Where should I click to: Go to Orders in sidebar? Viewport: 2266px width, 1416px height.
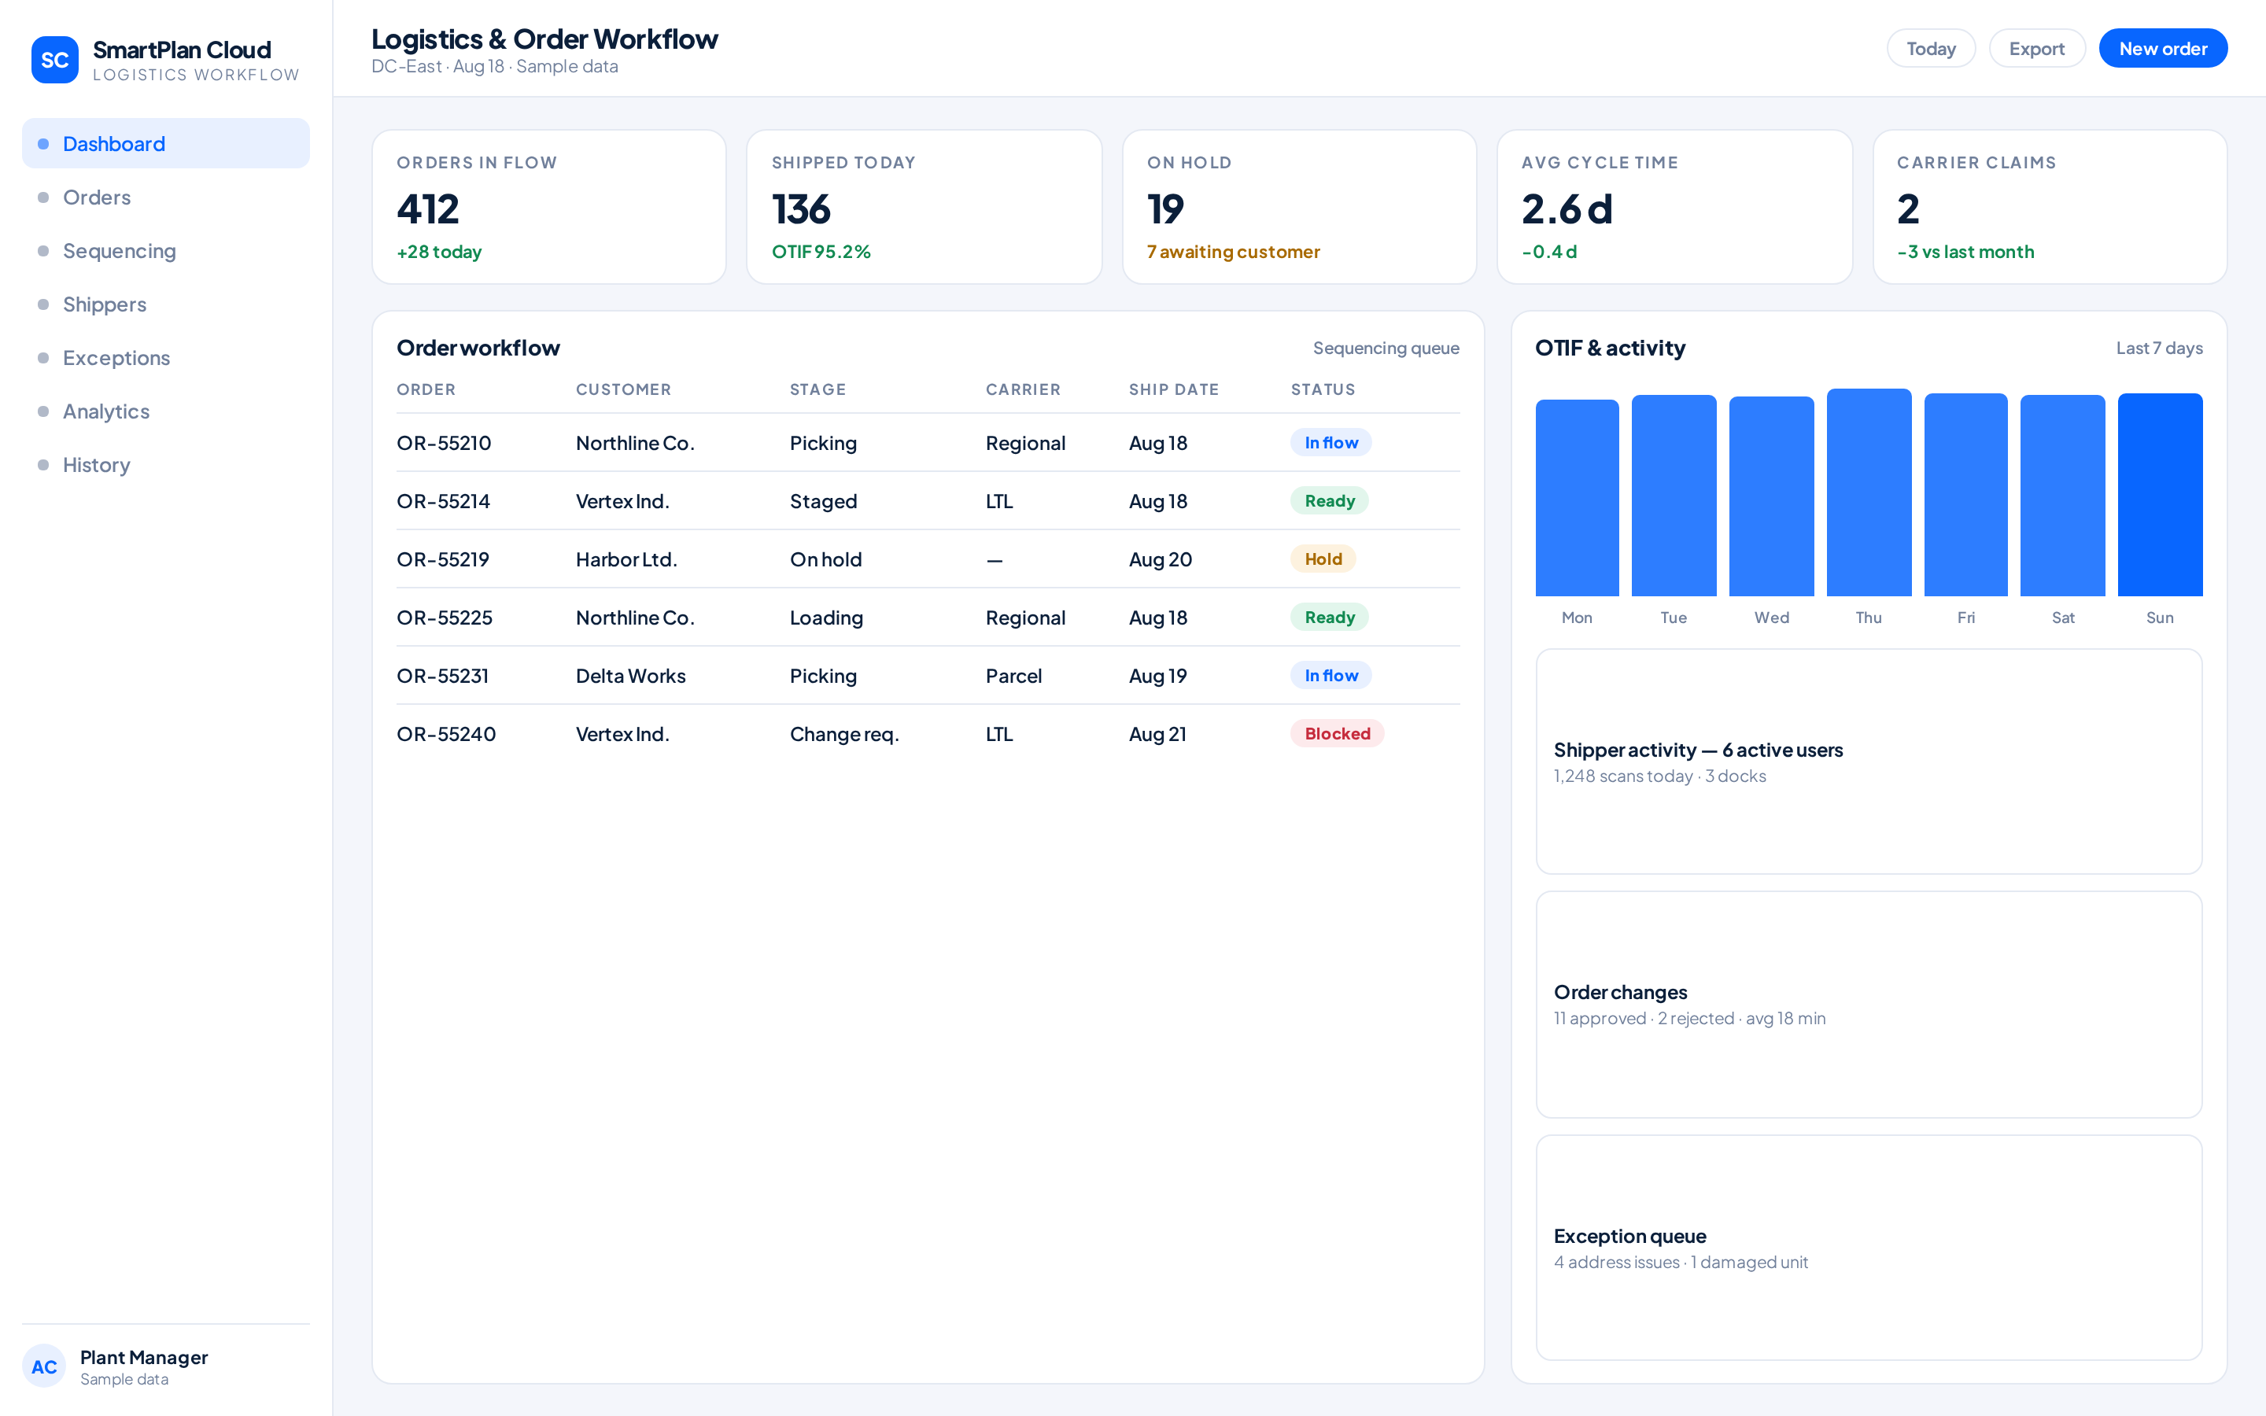pyautogui.click(x=166, y=197)
